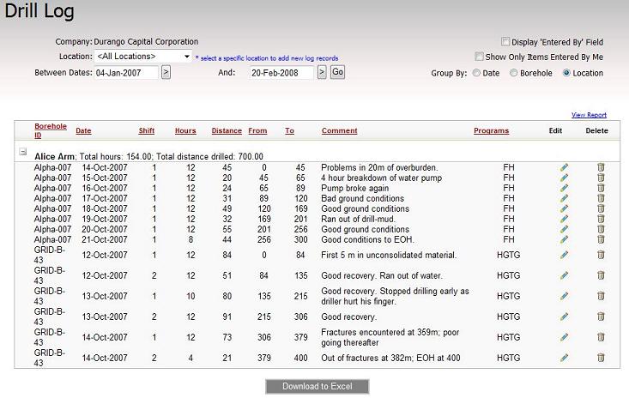
Task: Delete the 'EOH at 400' record
Action: 601,358
